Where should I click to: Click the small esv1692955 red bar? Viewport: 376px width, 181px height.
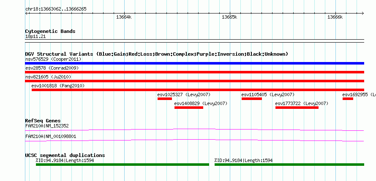coord(348,99)
